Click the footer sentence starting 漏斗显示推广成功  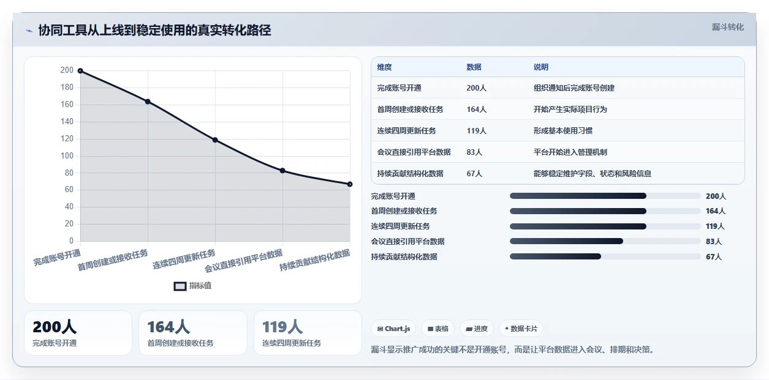(514, 350)
